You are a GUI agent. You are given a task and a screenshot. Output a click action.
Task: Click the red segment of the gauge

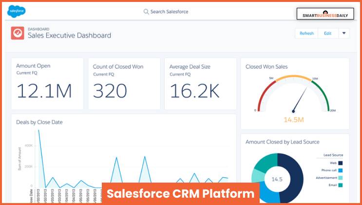pyautogui.click(x=264, y=94)
